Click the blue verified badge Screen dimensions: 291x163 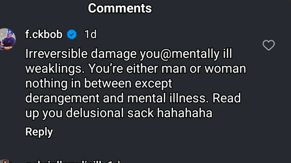tap(72, 34)
